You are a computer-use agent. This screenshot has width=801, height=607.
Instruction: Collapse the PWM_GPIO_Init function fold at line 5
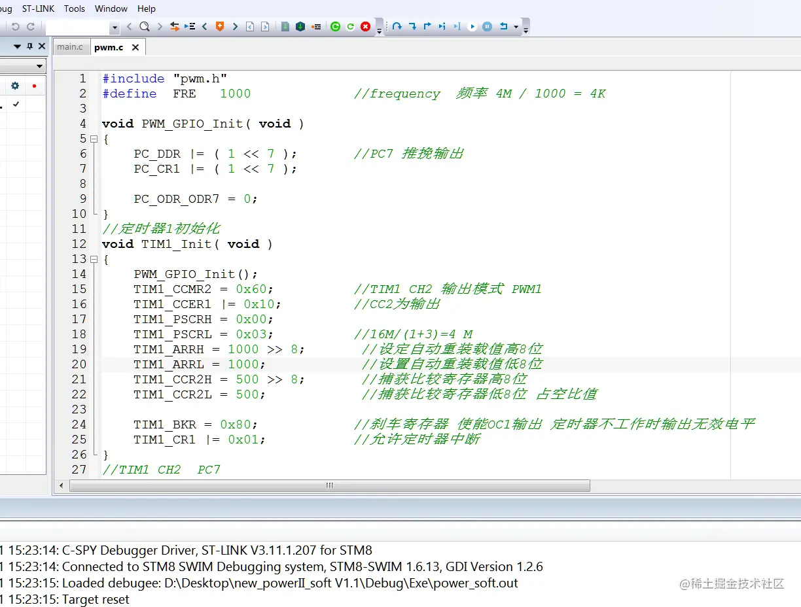pyautogui.click(x=94, y=139)
